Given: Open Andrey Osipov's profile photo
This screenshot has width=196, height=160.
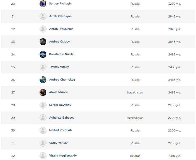Looking at the screenshot, I should tap(43, 42).
